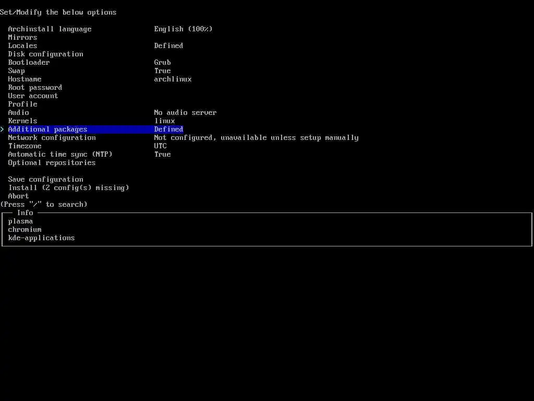Choose Save configuration

pyautogui.click(x=46, y=180)
